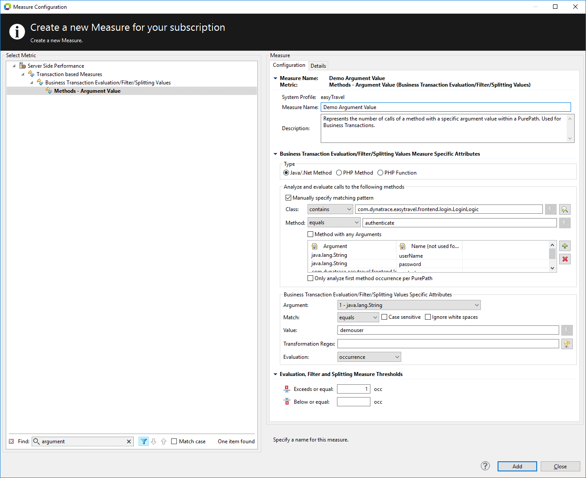
Task: Click the green plus add argument icon
Action: 565,246
